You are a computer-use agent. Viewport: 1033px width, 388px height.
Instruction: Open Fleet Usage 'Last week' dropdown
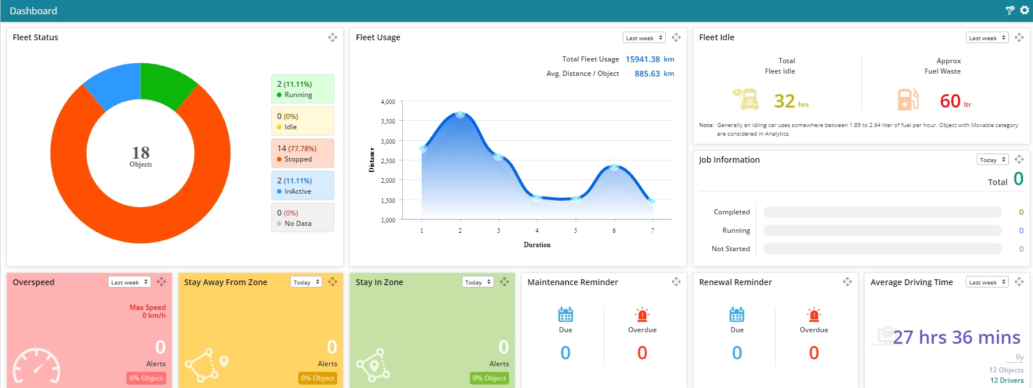[x=644, y=38]
